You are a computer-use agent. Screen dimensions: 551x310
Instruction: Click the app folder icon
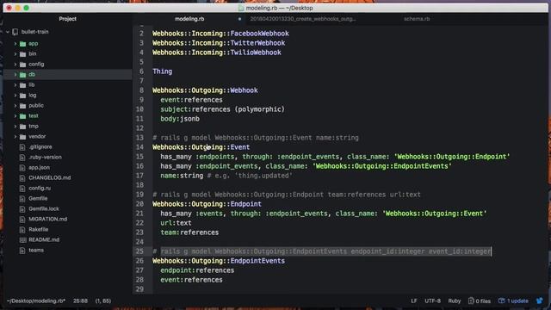(23, 44)
